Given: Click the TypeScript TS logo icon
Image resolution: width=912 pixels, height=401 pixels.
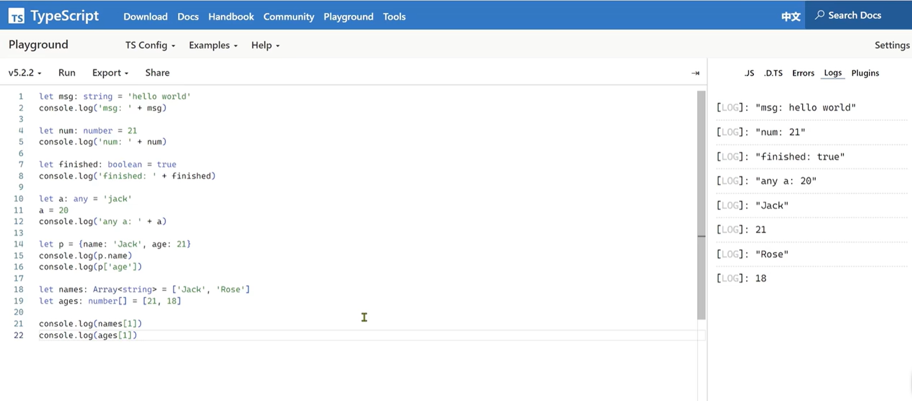Looking at the screenshot, I should pyautogui.click(x=17, y=17).
